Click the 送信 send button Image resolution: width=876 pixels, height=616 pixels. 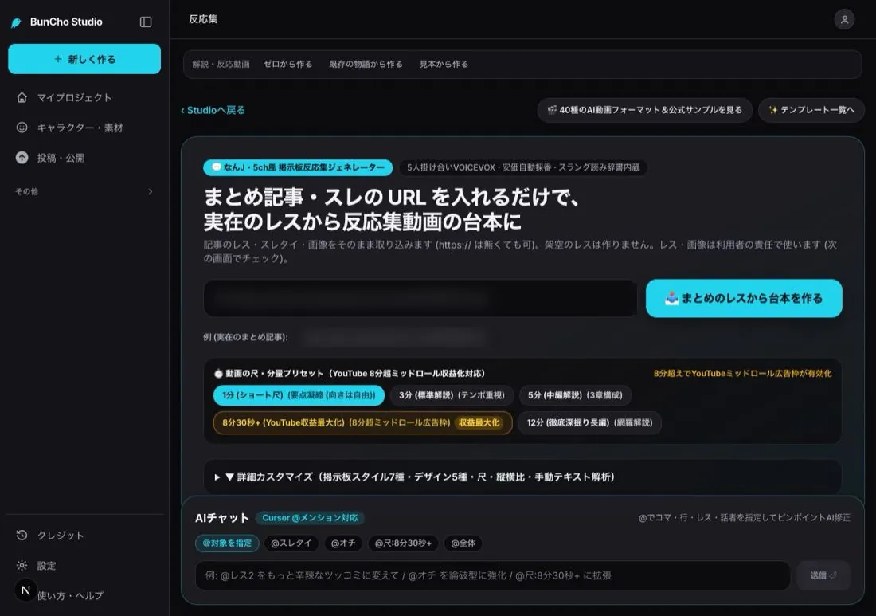tap(823, 575)
